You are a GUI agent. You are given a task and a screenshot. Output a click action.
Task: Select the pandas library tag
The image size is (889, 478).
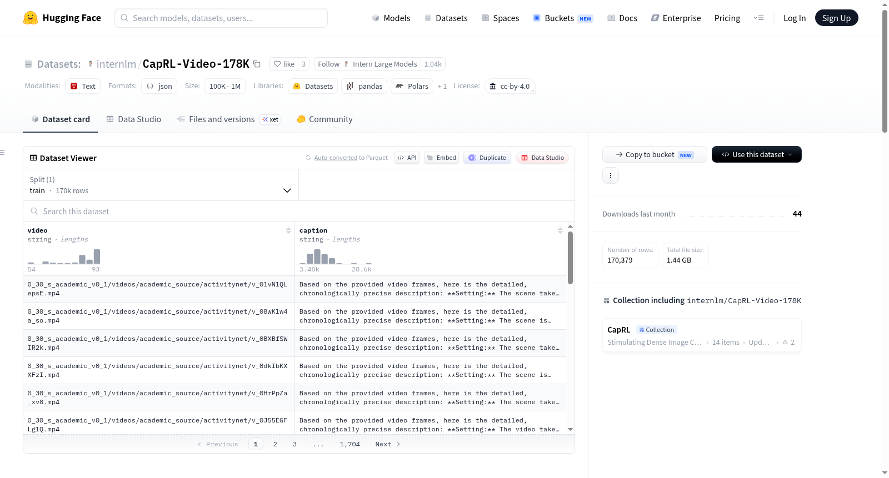(x=364, y=86)
